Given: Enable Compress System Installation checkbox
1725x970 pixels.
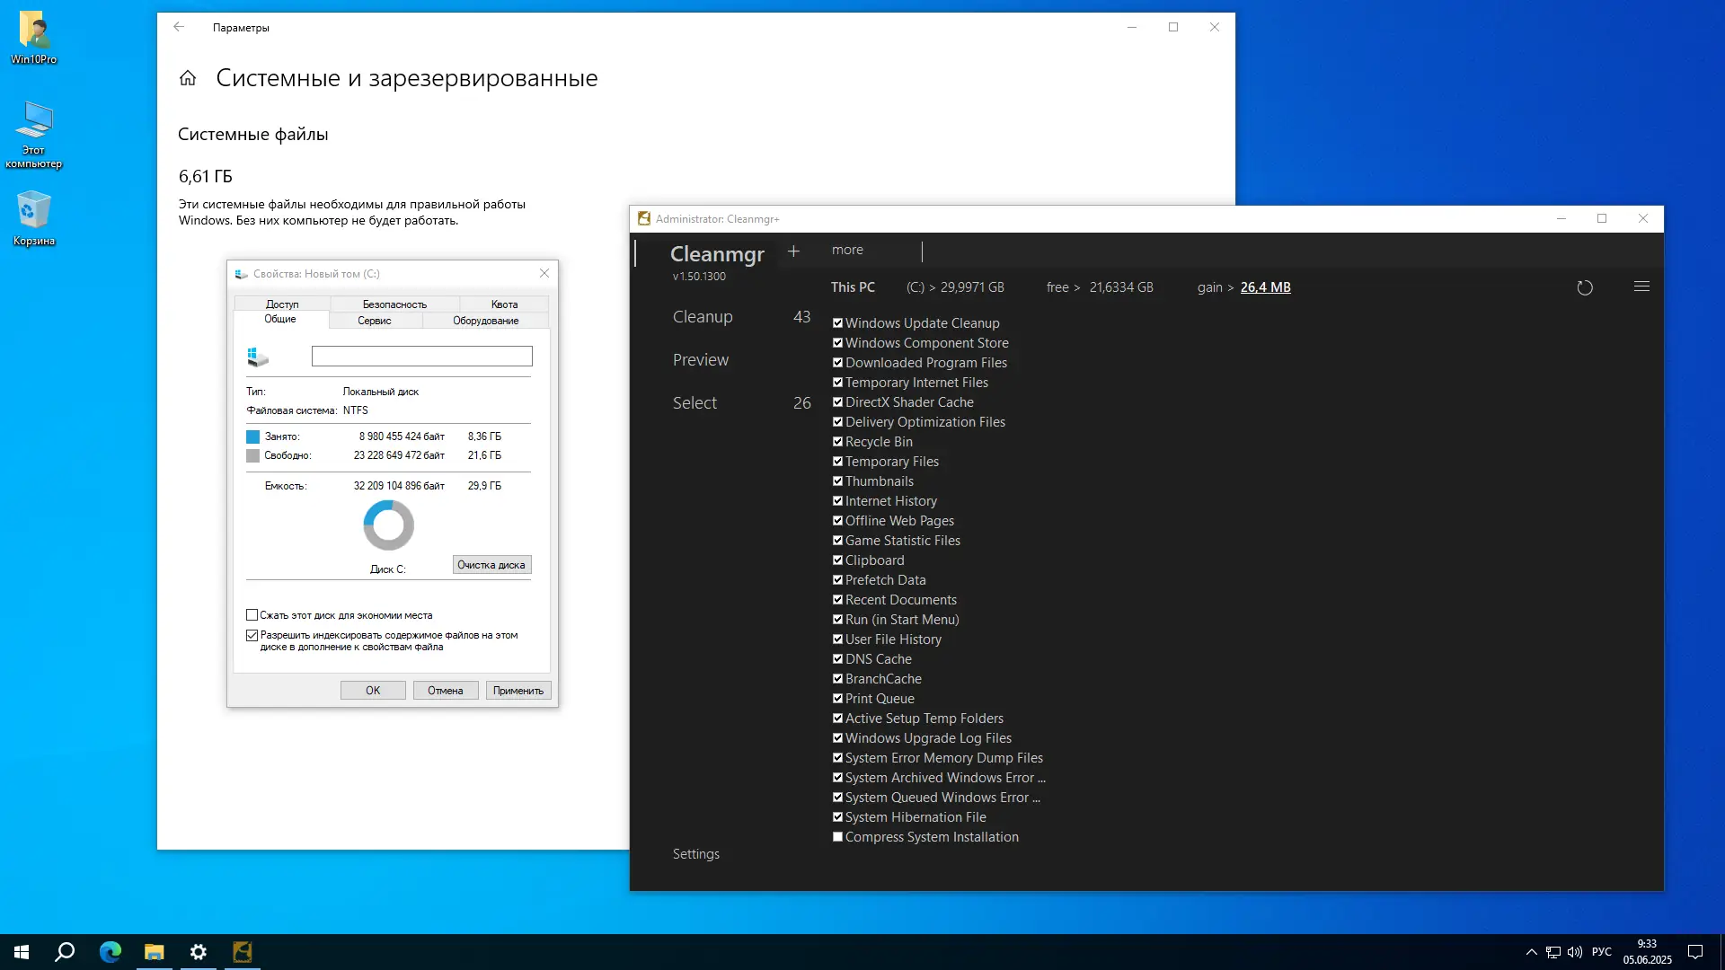Looking at the screenshot, I should pyautogui.click(x=837, y=837).
